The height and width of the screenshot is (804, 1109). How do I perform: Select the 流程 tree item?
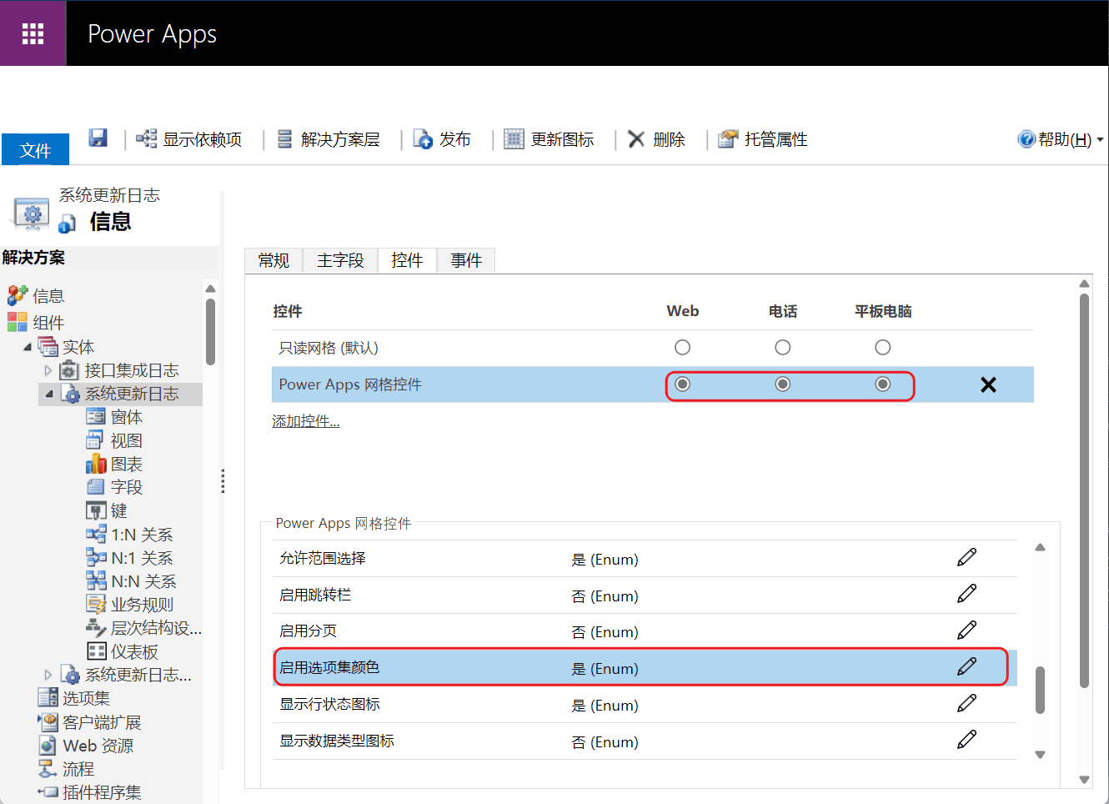click(78, 769)
